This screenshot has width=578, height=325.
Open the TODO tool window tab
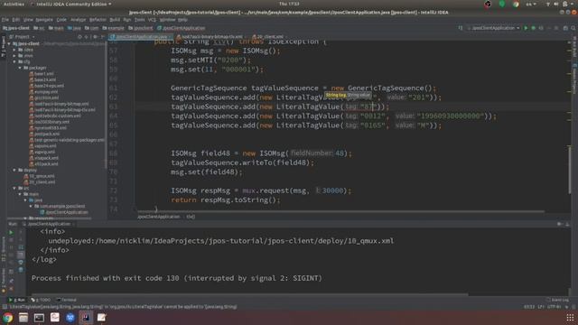tap(42, 300)
